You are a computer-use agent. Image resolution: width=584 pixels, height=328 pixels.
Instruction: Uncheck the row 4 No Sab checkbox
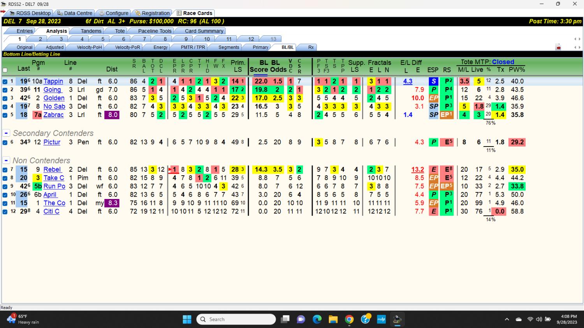point(5,106)
